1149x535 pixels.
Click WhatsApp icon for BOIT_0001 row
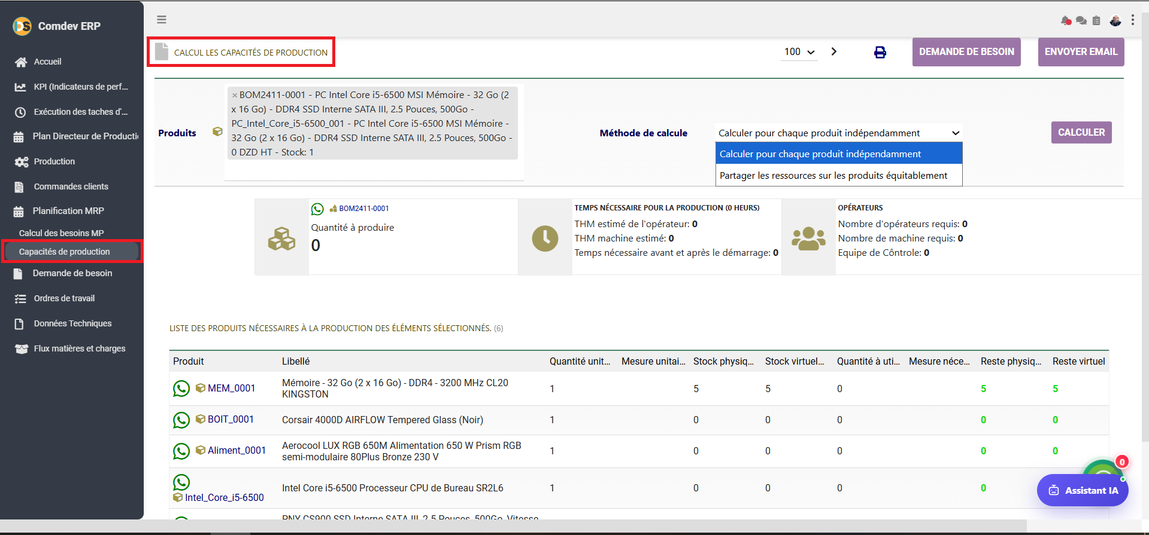coord(181,420)
